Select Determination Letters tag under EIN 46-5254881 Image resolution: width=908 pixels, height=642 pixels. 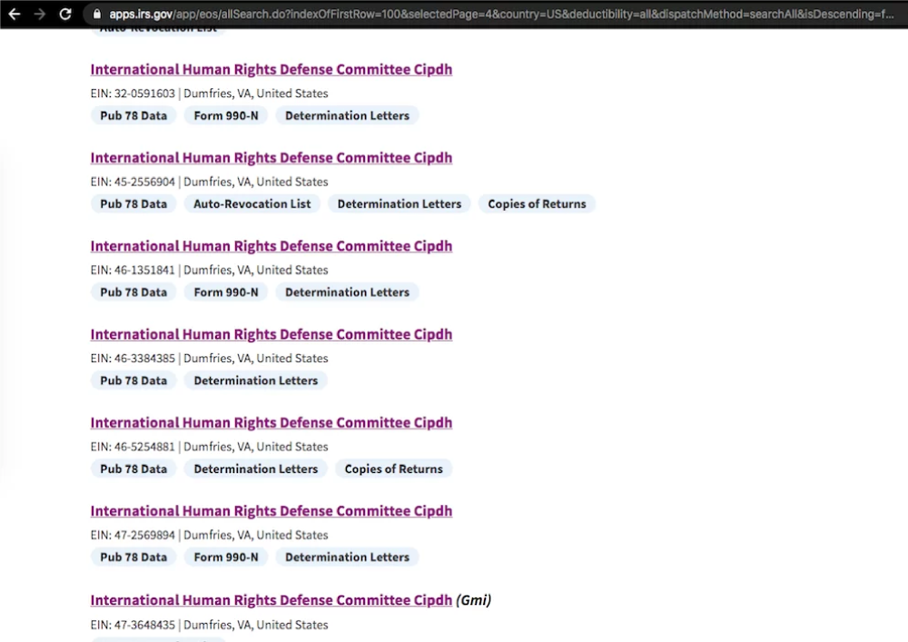point(255,469)
